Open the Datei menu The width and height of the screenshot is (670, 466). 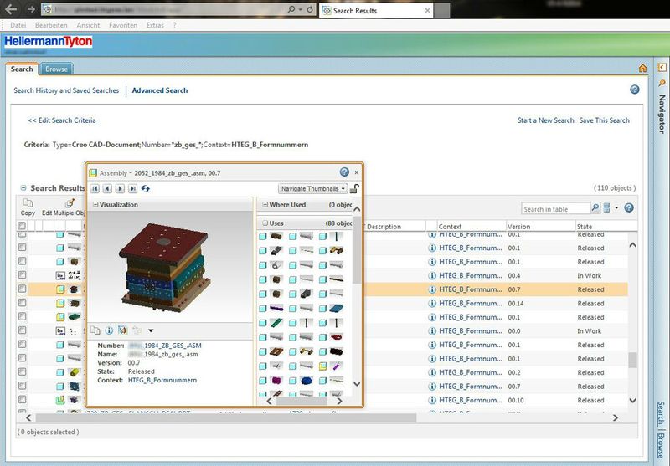point(18,25)
